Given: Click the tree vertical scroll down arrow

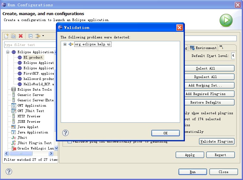Looking at the screenshot, I should pyautogui.click(x=56, y=148).
